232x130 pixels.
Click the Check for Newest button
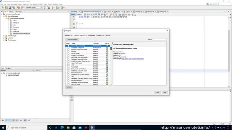pyautogui.click(x=72, y=39)
